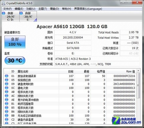The height and width of the screenshot is (128, 144).
Task: Click the firmware field 4.C.V
Action: click(x=73, y=32)
